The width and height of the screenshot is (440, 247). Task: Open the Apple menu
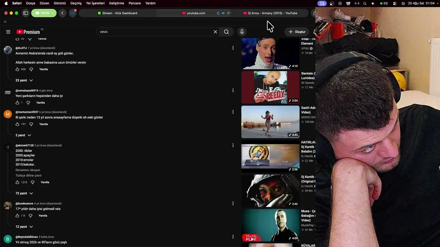pos(6,3)
